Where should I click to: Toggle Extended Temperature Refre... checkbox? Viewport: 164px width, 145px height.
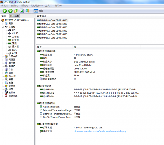point(41,114)
